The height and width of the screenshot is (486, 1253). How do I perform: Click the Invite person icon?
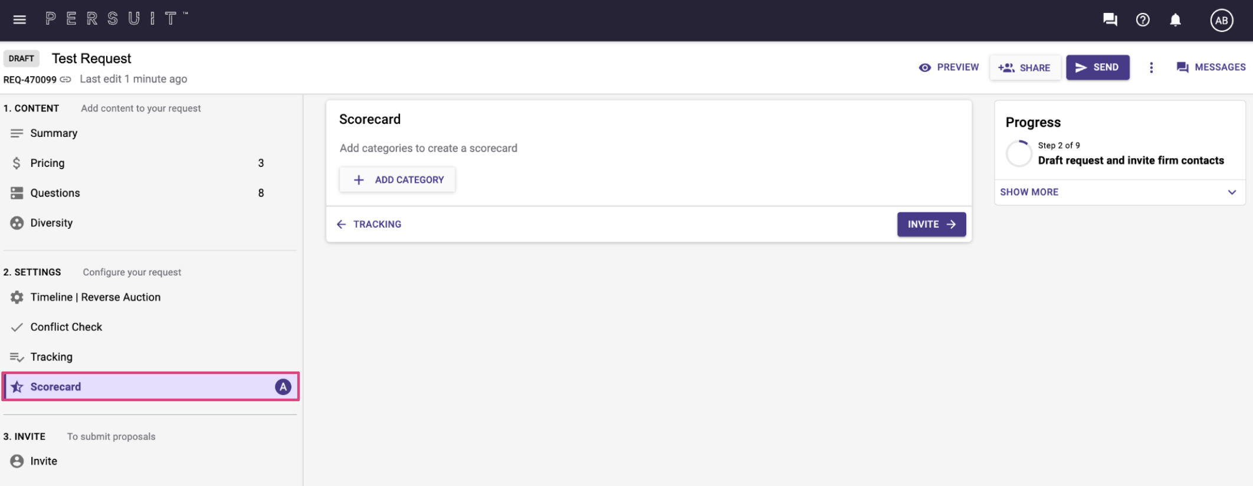tap(17, 461)
